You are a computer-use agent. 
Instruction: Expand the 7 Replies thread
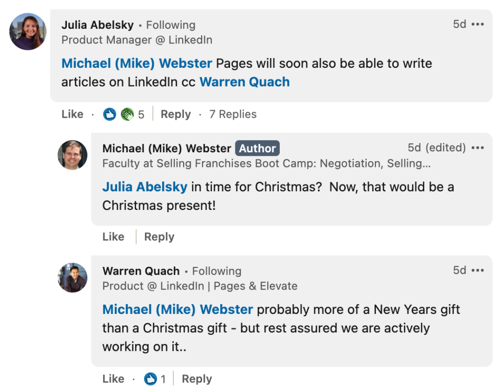(x=233, y=114)
